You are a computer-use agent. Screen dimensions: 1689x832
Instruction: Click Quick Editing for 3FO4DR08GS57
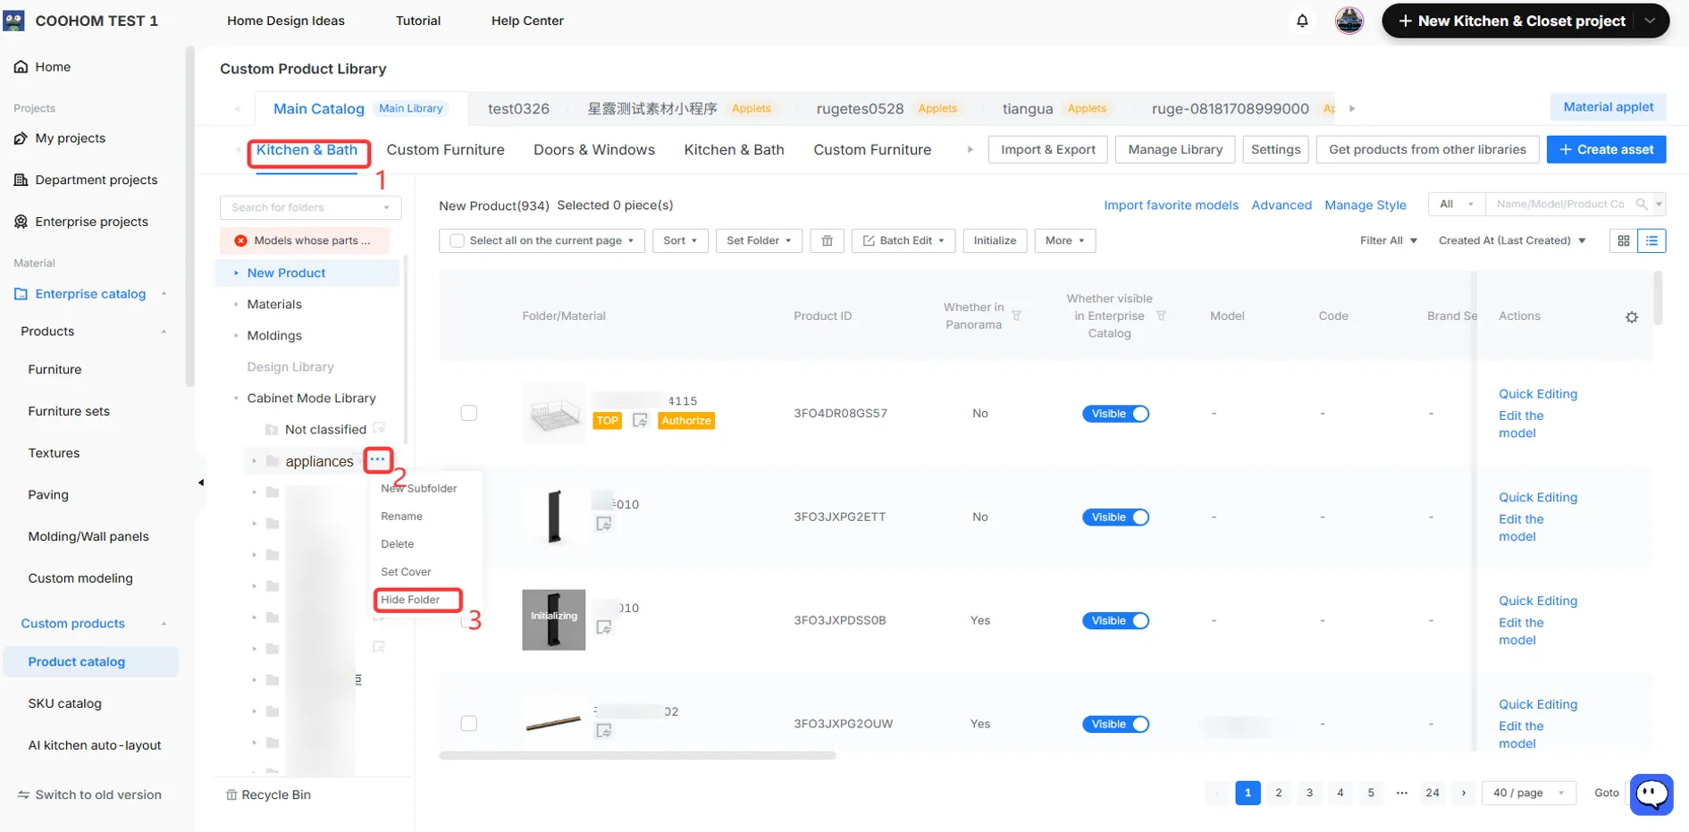point(1537,394)
